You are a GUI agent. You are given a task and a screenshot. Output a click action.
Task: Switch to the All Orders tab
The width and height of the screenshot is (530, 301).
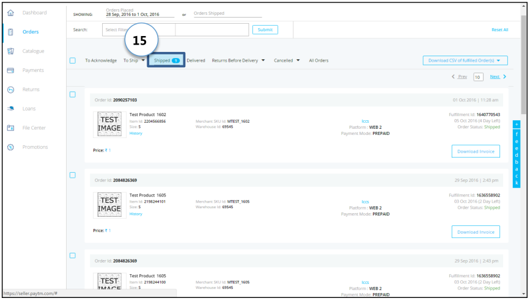pos(318,60)
